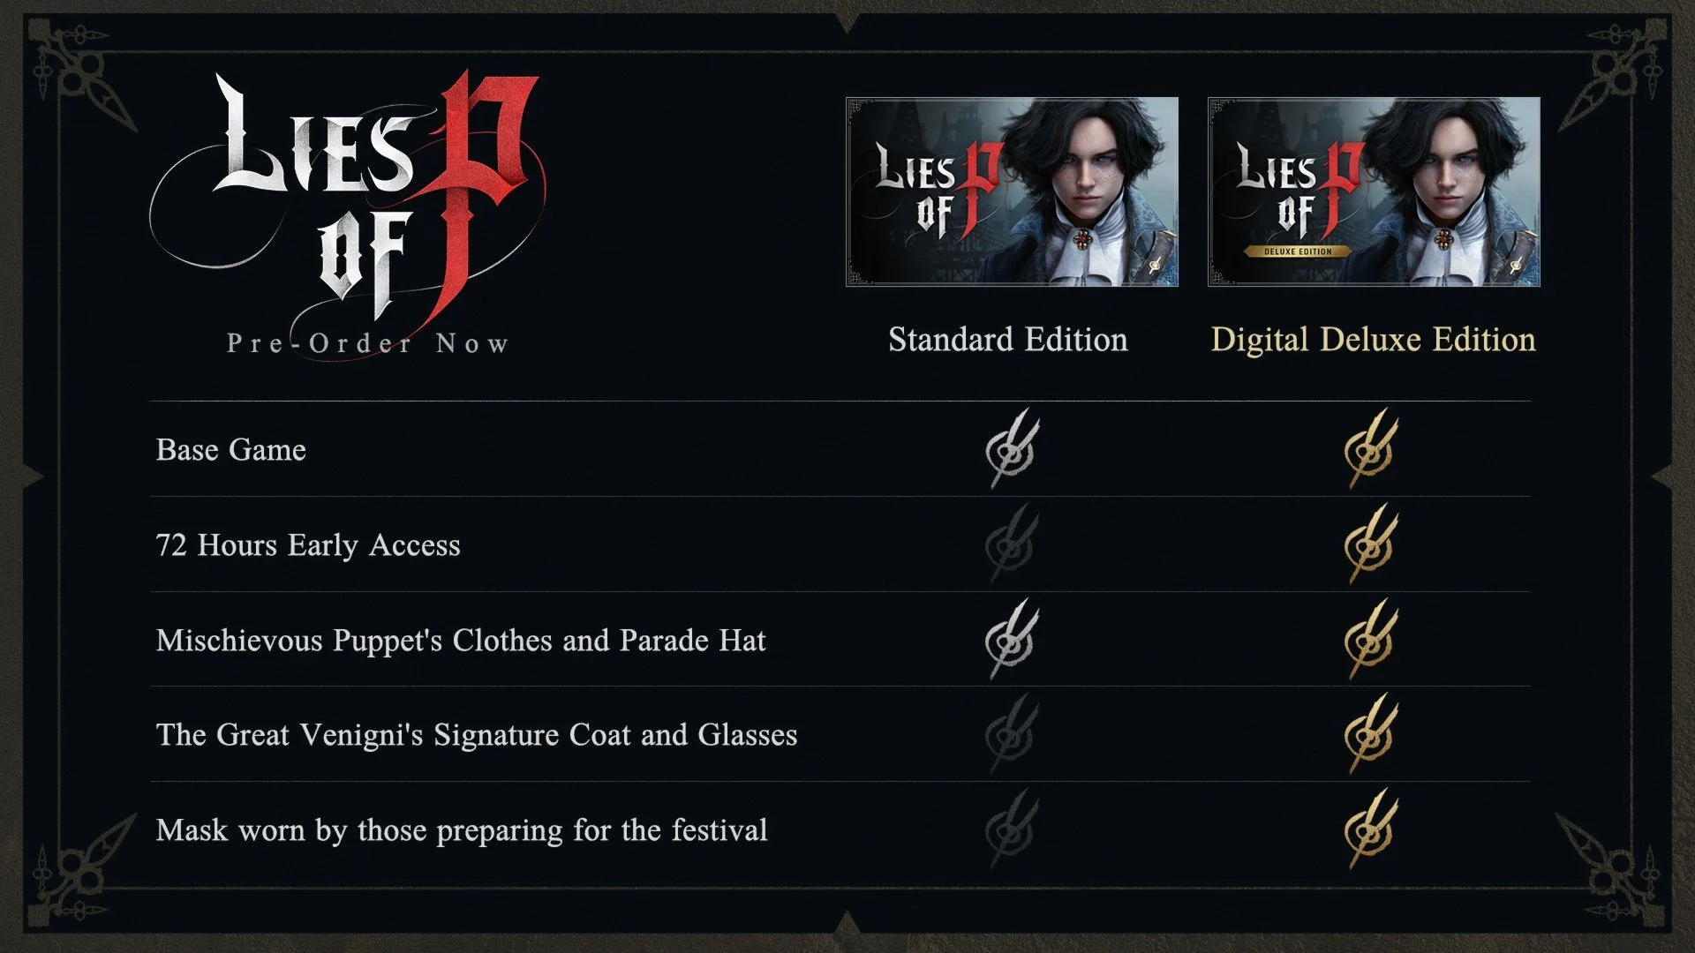Click the Standard Edition heading

pyautogui.click(x=1007, y=340)
